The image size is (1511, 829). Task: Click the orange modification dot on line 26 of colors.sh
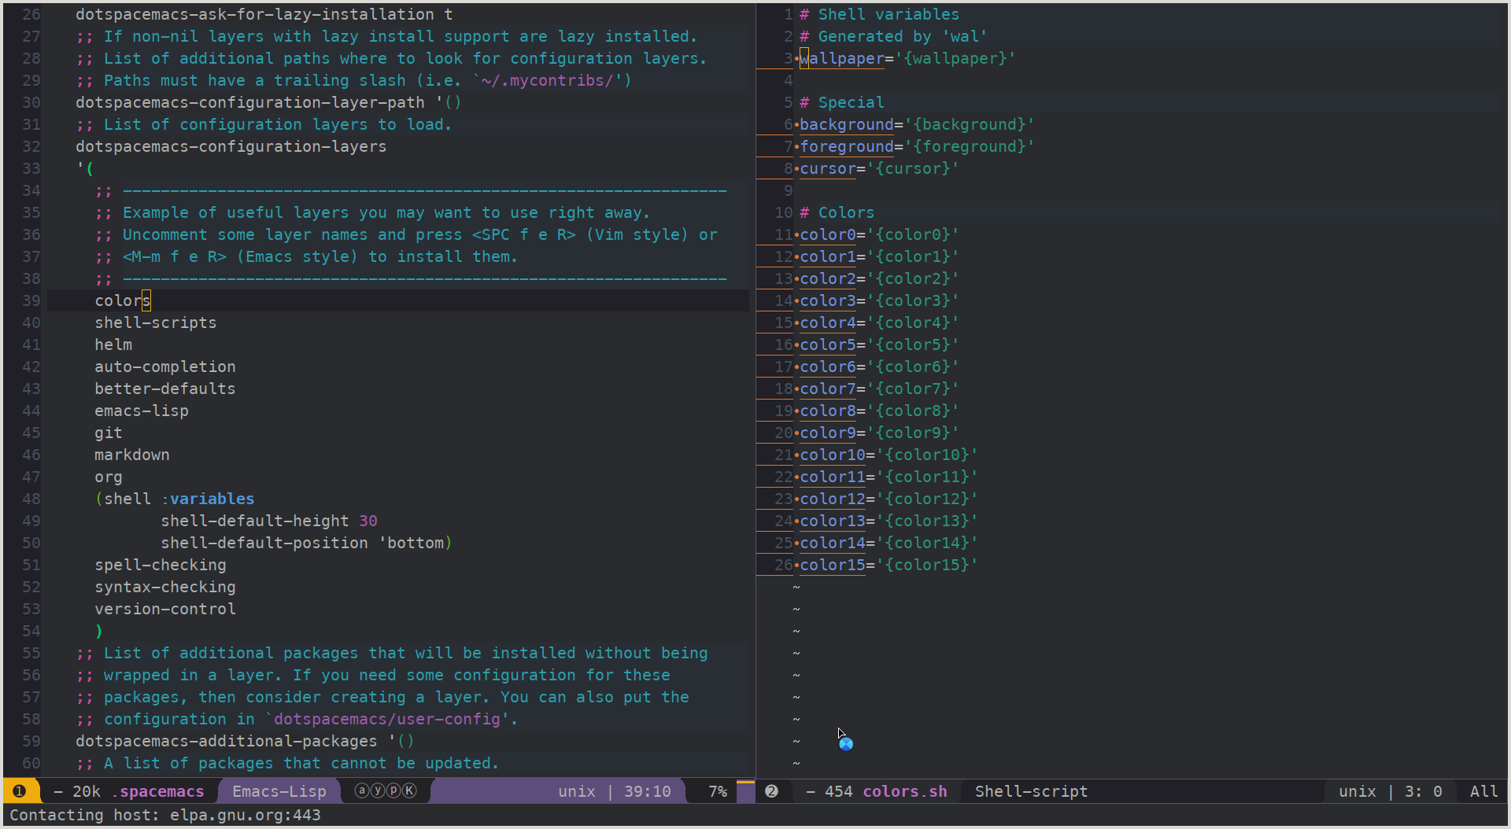(796, 565)
